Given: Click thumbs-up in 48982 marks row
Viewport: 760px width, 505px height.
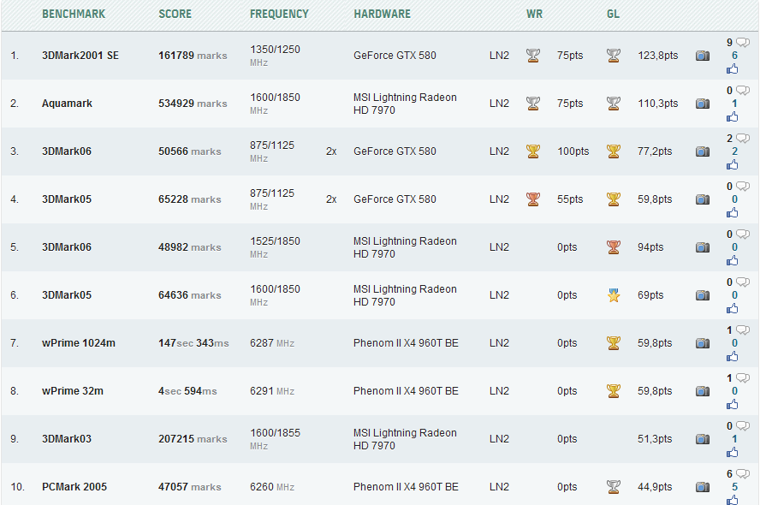Looking at the screenshot, I should tap(733, 261).
